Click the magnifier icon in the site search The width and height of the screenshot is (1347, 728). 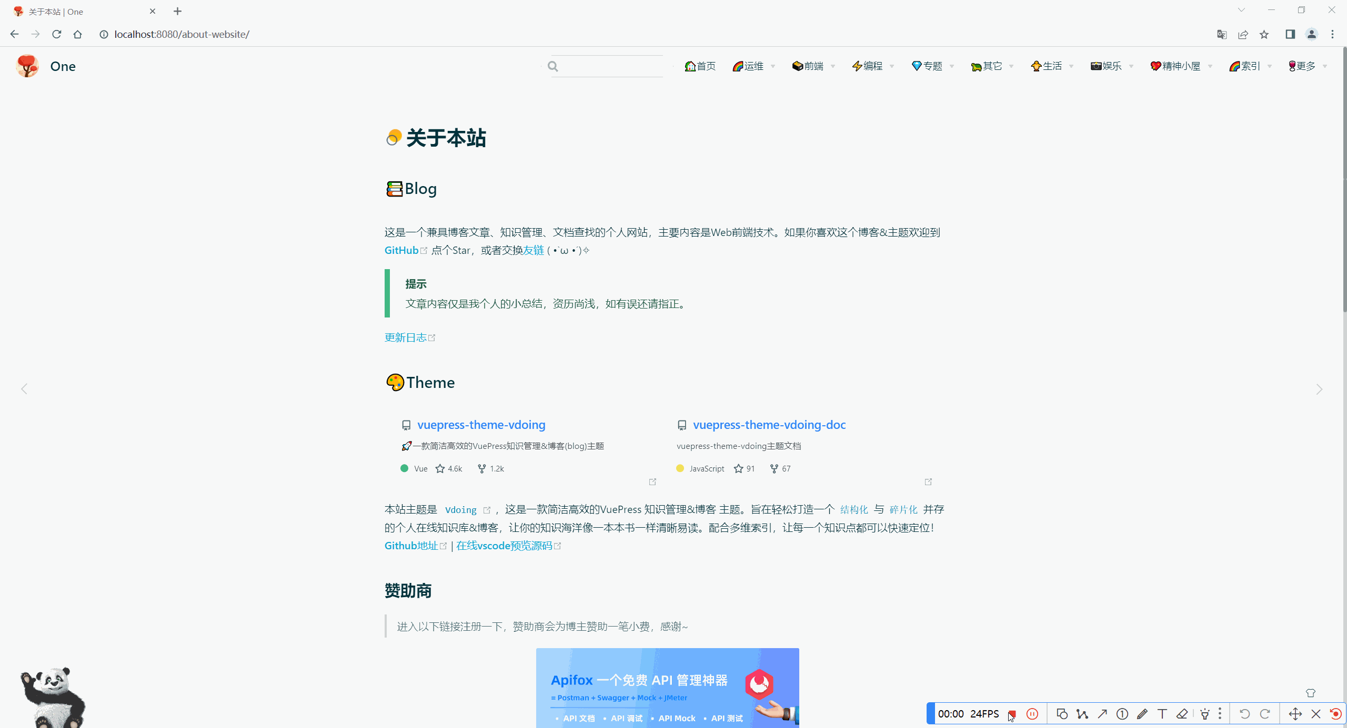[x=552, y=66]
